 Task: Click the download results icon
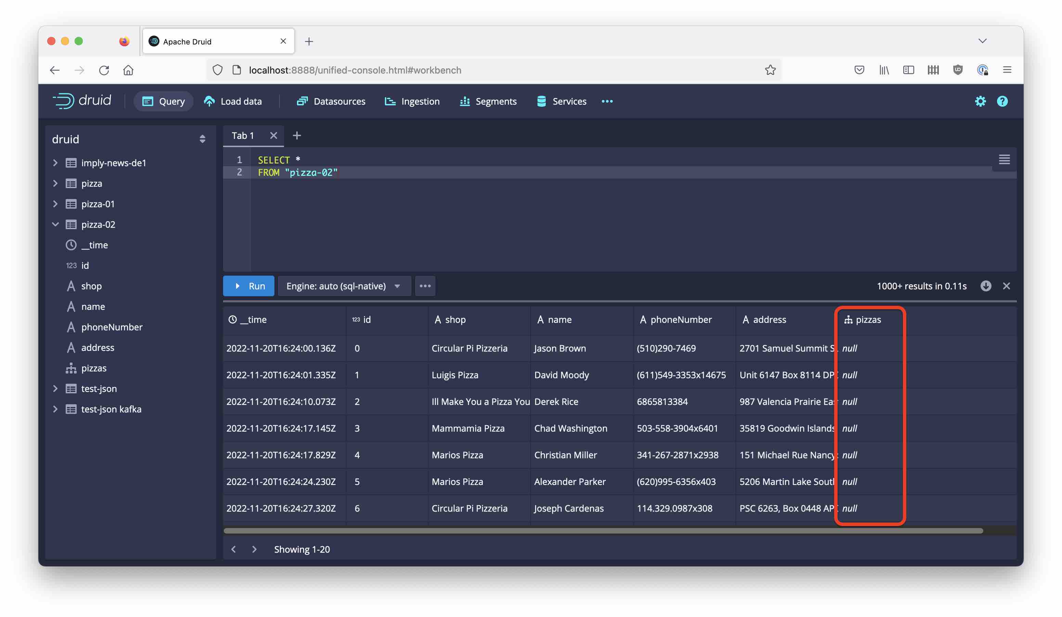[986, 286]
